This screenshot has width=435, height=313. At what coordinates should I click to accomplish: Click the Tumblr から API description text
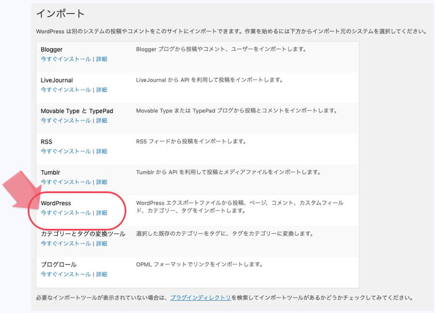pyautogui.click(x=228, y=172)
